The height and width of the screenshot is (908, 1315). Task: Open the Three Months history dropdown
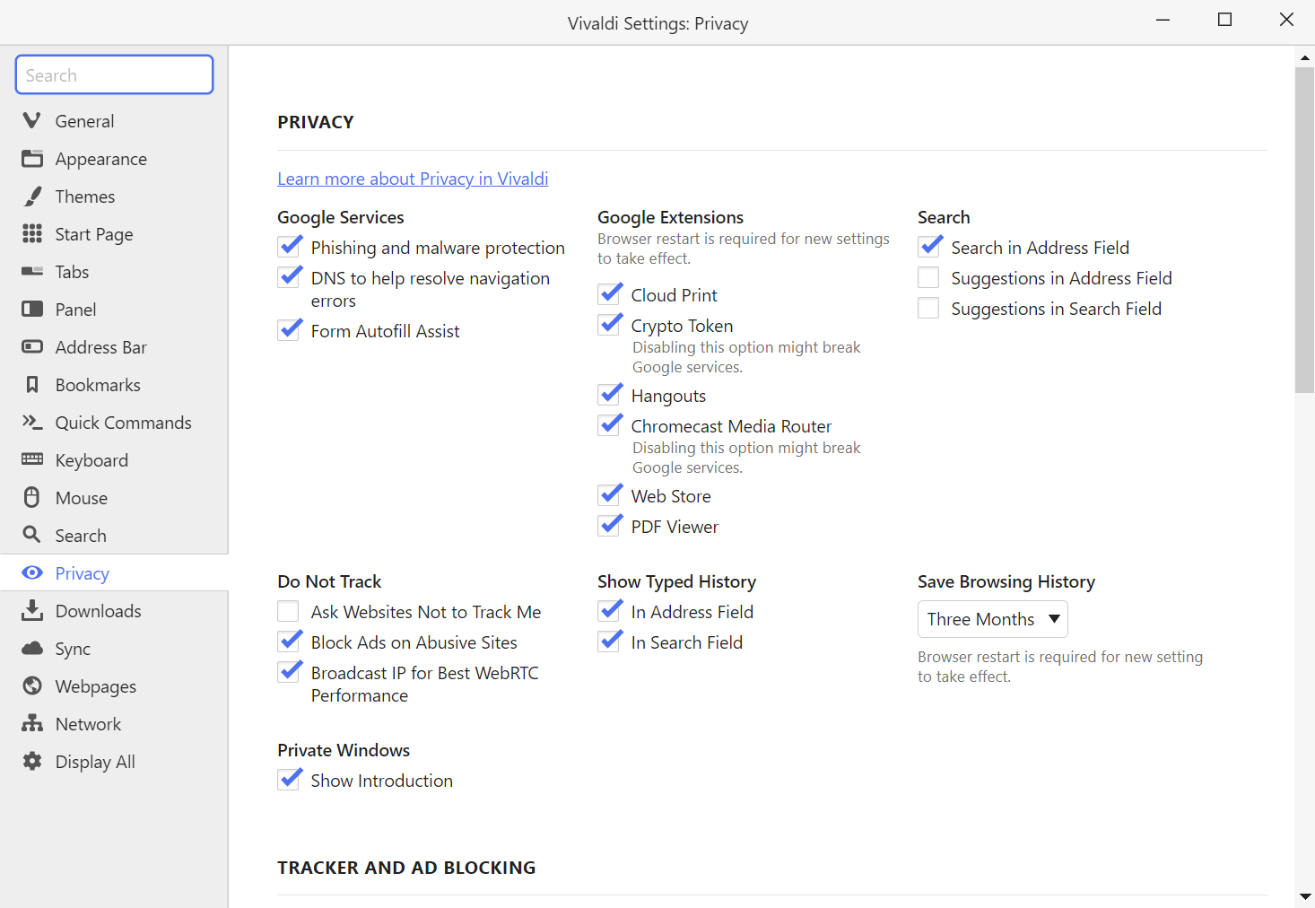(x=993, y=619)
